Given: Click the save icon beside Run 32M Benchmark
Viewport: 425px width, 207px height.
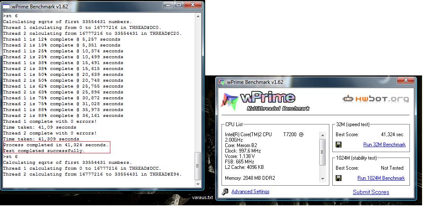Looking at the screenshot, I should (339, 145).
